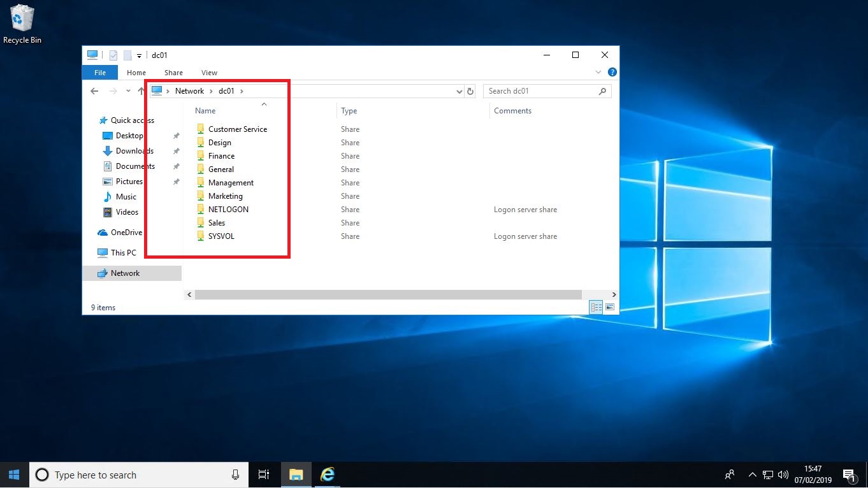Select OneDrive in the sidebar
The height and width of the screenshot is (488, 868).
coord(126,233)
